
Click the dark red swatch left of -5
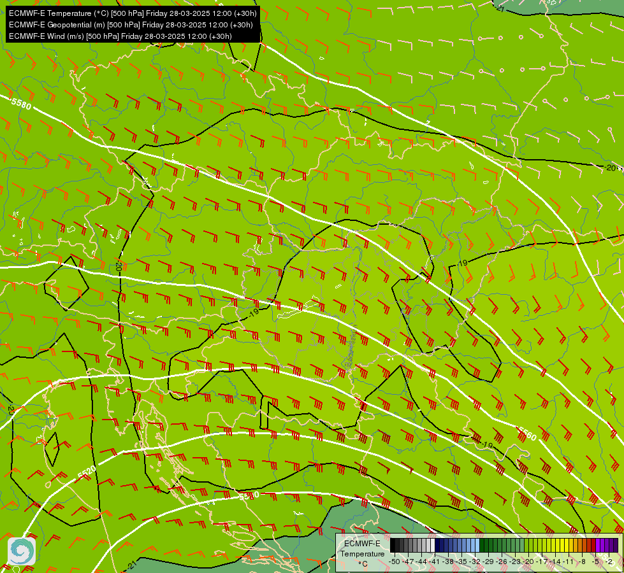(x=593, y=545)
